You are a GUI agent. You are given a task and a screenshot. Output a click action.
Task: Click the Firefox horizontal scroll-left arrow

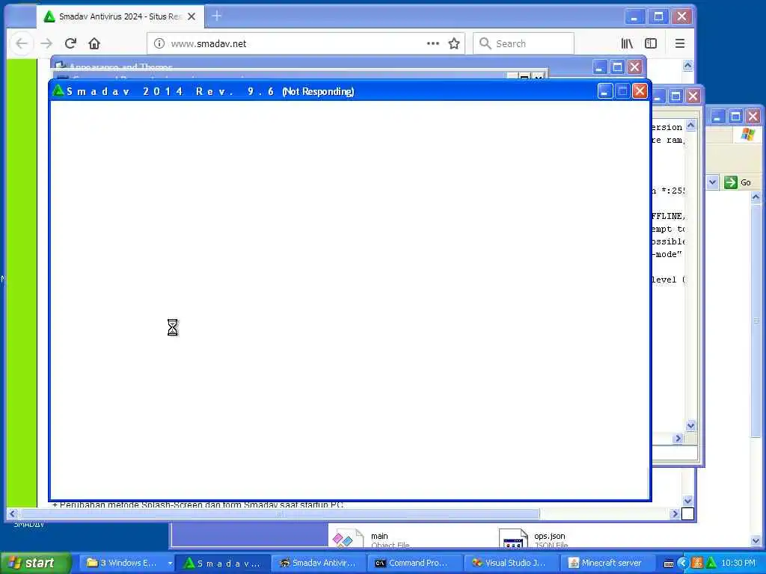[13, 513]
